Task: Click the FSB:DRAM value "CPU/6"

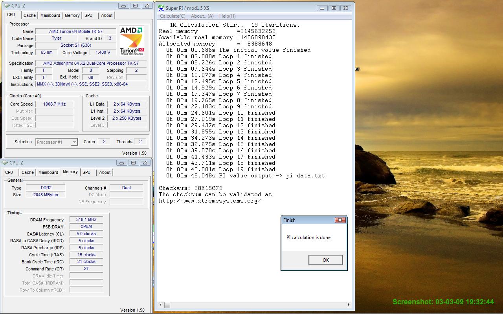Action: click(86, 227)
